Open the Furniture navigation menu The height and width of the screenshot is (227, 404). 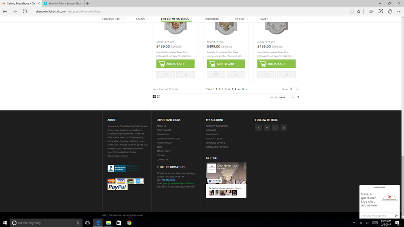214,19
